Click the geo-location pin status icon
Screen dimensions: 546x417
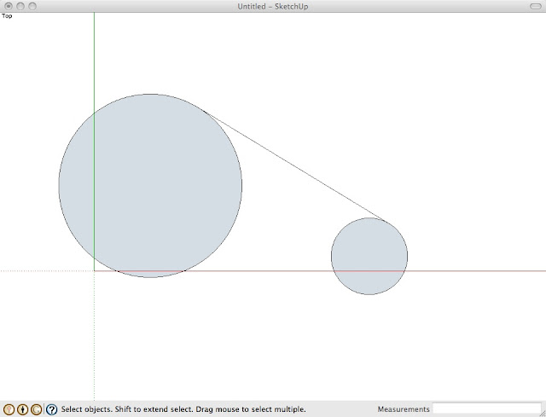[9, 409]
